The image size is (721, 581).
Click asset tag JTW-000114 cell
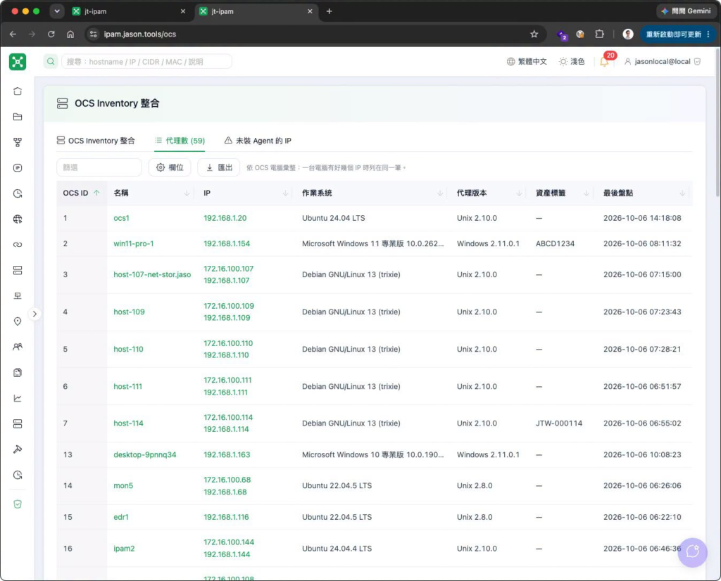pos(558,423)
